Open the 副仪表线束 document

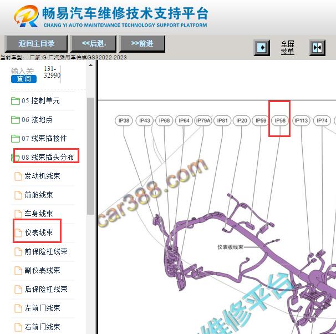tap(42, 270)
